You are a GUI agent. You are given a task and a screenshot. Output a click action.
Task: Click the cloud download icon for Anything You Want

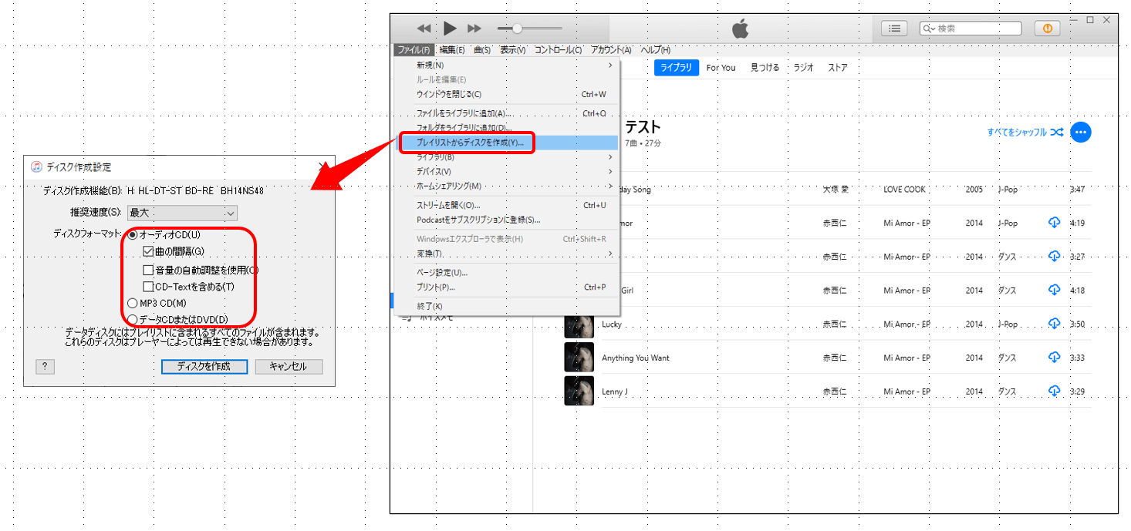[1054, 358]
